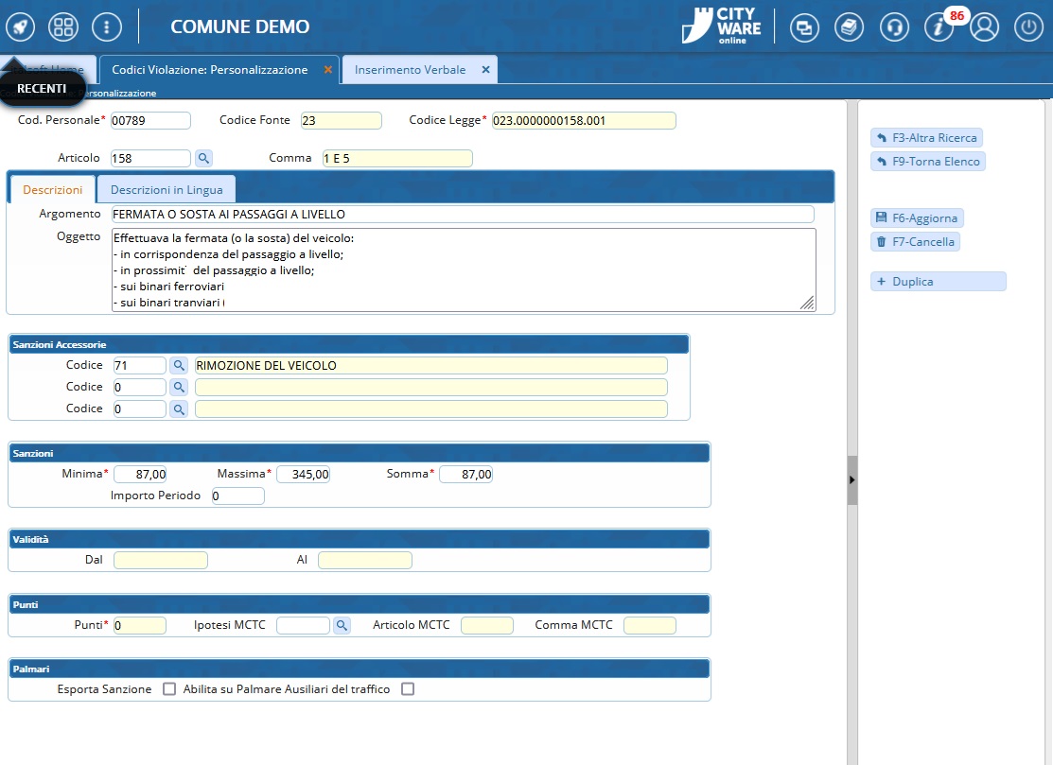Open lookup for Ipotesi MCTC field
Viewport: 1053px width, 765px height.
click(342, 625)
